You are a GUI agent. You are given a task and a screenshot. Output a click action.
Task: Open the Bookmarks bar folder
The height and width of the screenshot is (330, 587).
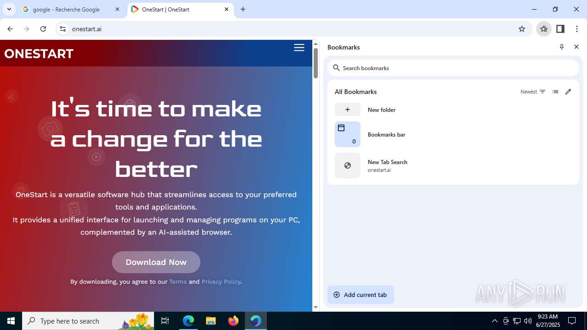(x=453, y=134)
